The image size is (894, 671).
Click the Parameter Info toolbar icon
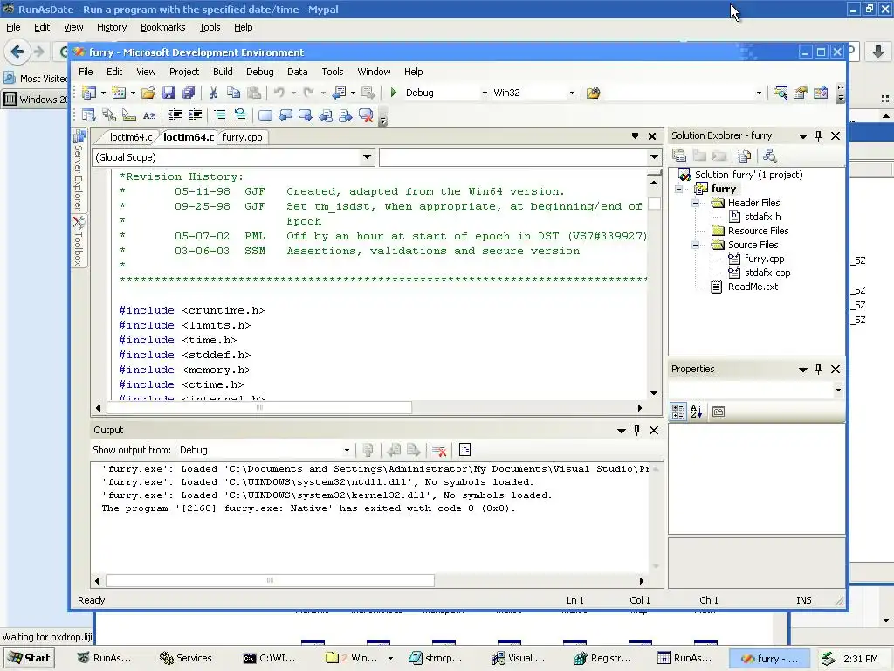[109, 116]
